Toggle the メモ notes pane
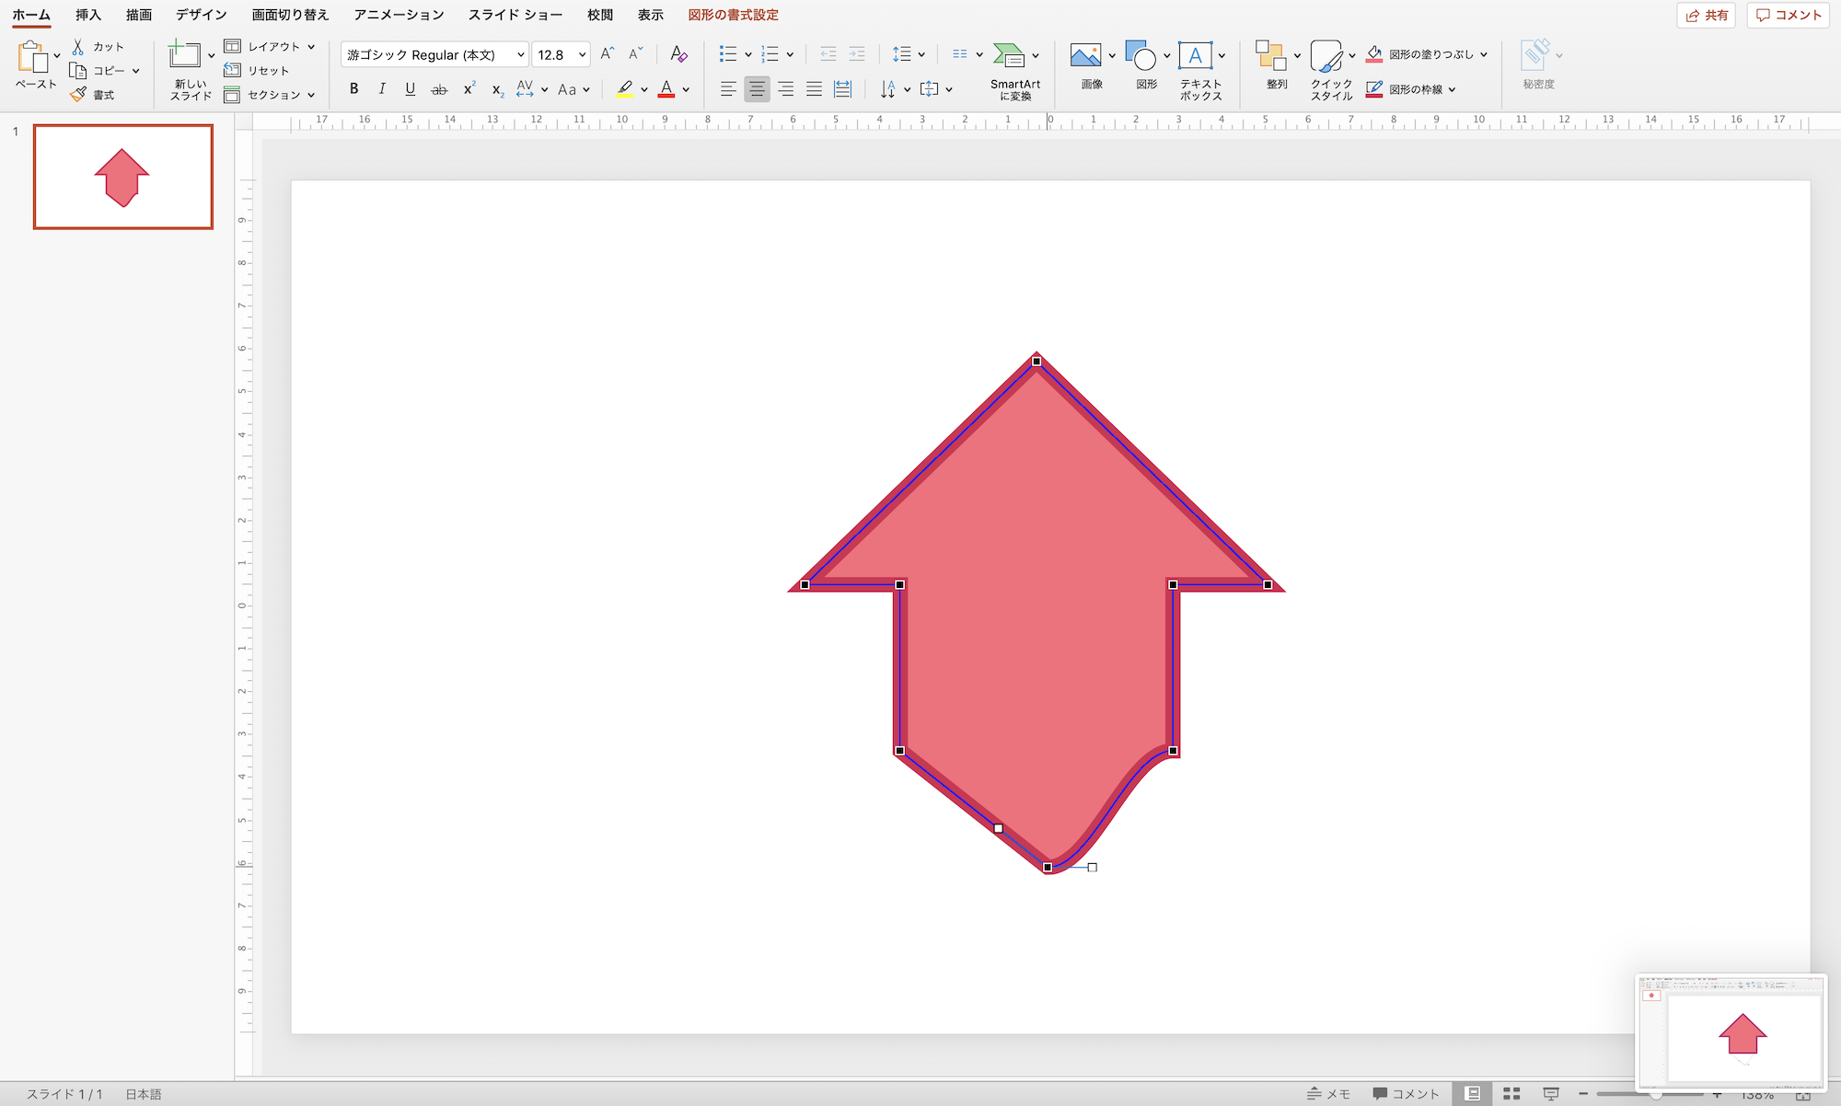Viewport: 1841px width, 1106px height. click(1327, 1093)
